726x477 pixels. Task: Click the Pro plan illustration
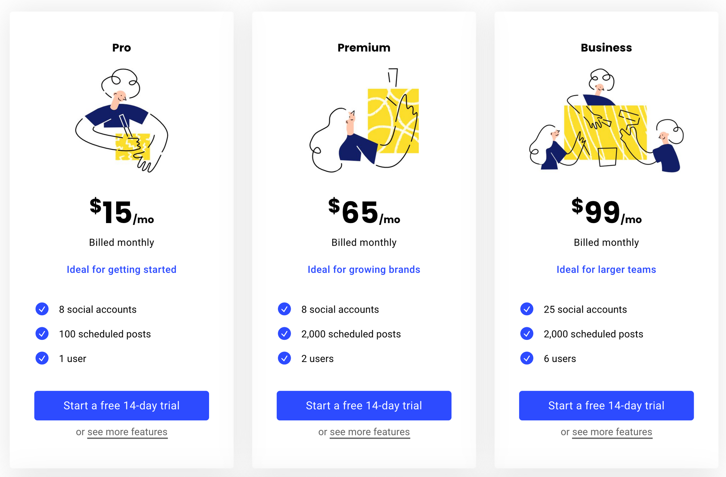(122, 120)
